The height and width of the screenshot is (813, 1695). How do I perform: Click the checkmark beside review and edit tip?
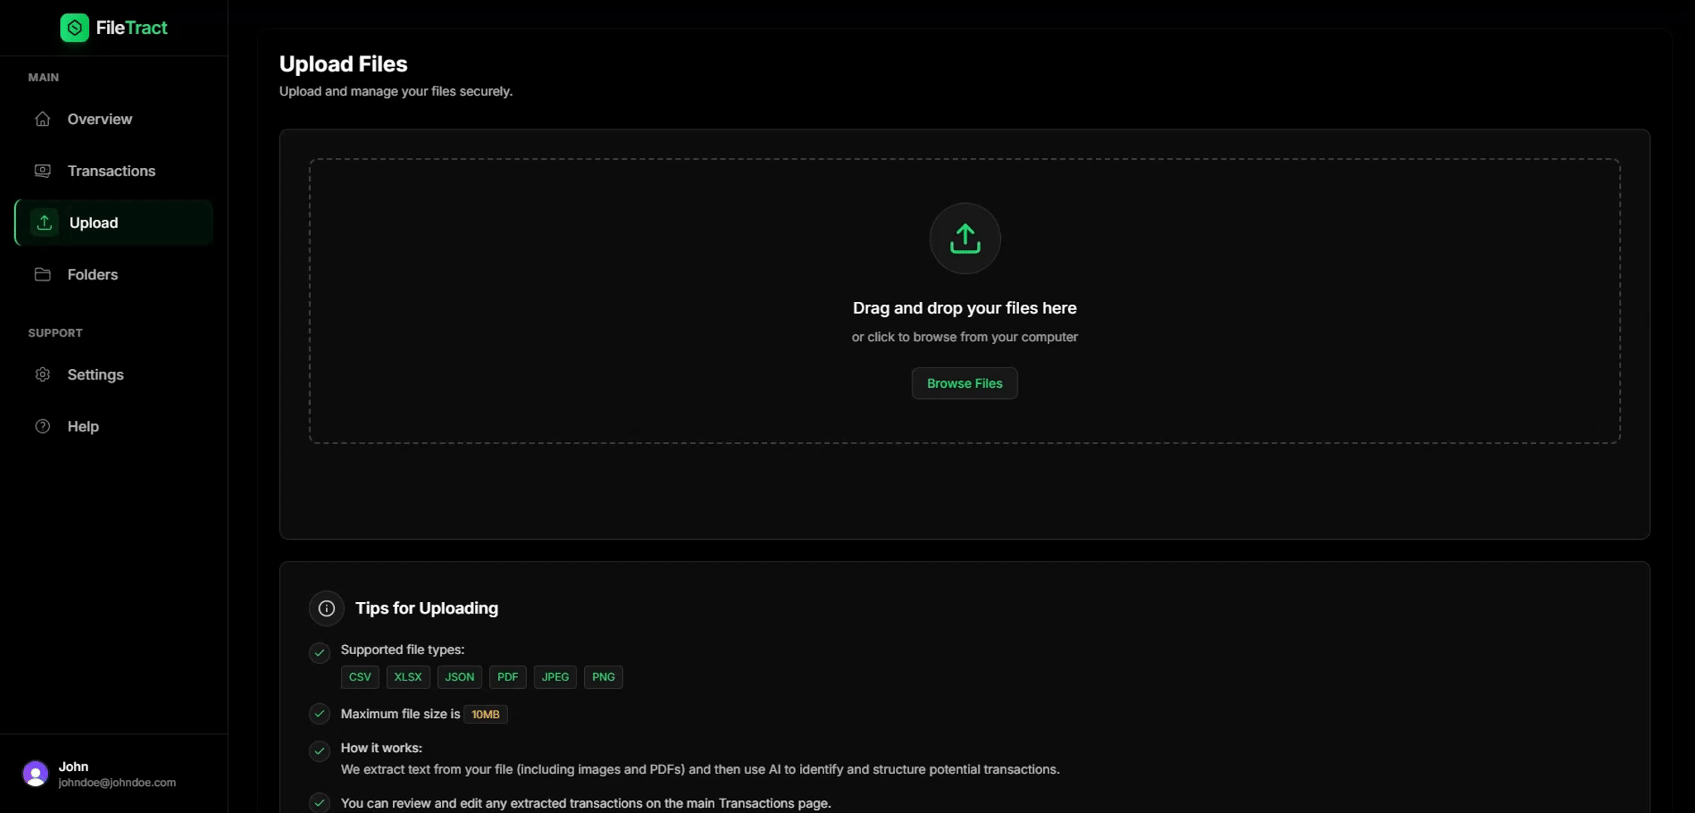[320, 803]
